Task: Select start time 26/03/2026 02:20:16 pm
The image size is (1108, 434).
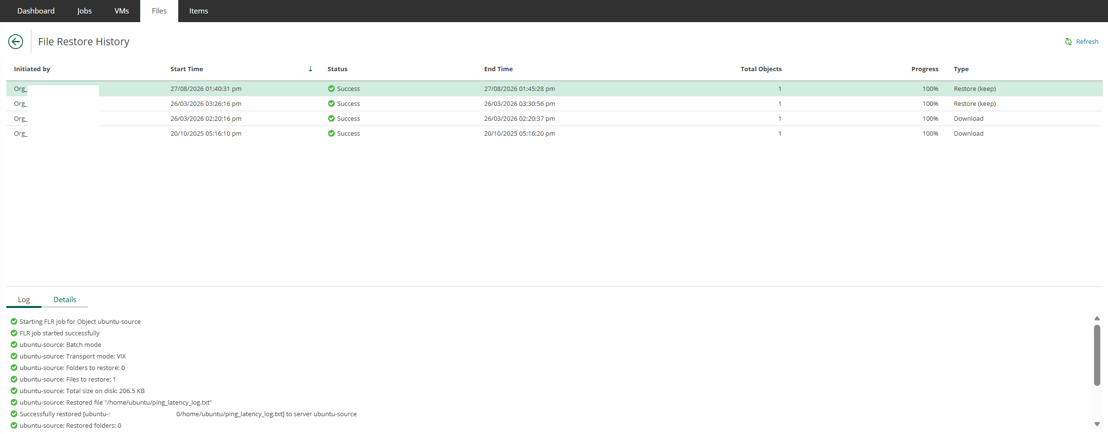Action: [x=206, y=118]
